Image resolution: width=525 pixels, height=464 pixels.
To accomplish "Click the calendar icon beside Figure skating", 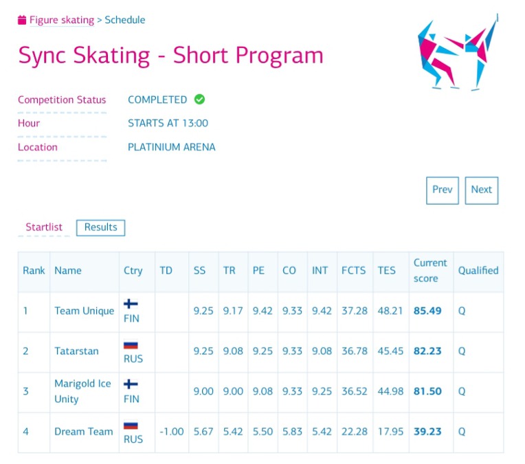I will (22, 20).
